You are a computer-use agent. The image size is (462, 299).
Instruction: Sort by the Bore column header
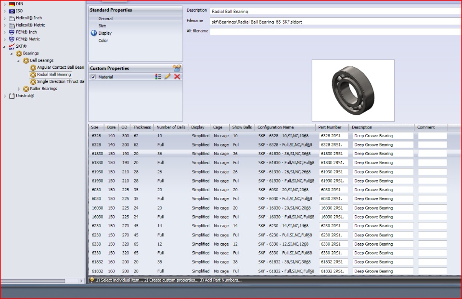(x=111, y=128)
